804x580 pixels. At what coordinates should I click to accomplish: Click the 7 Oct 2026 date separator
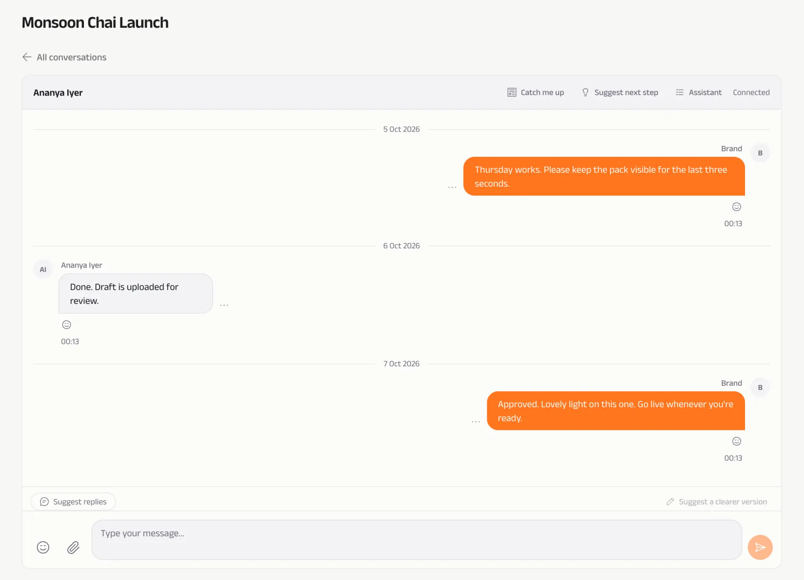coord(402,364)
